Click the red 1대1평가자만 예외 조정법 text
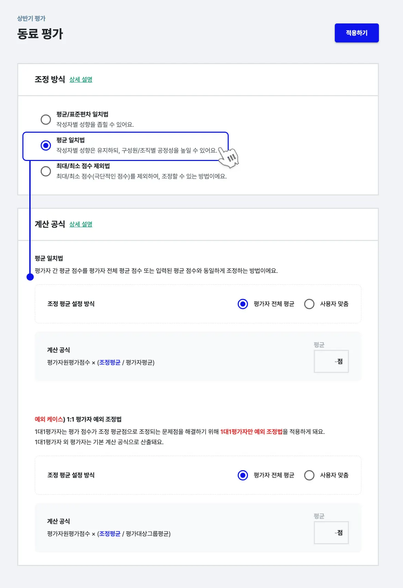The image size is (403, 588). (x=251, y=432)
